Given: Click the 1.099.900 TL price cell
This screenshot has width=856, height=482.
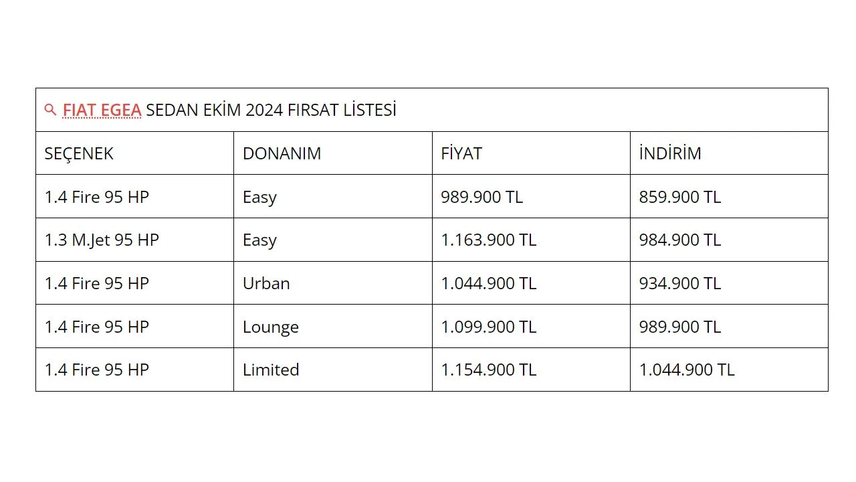Looking at the screenshot, I should [x=531, y=326].
